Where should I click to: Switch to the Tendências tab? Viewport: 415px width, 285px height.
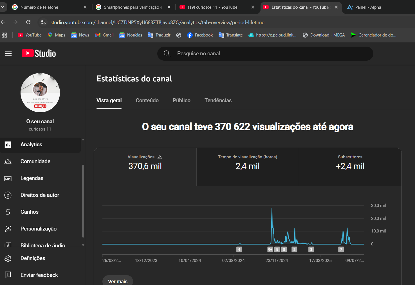coord(218,101)
